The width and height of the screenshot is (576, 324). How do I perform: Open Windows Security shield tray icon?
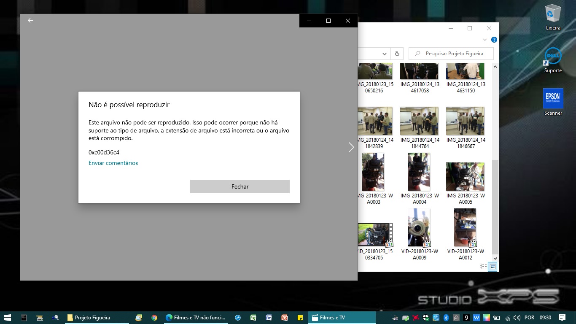(426, 318)
